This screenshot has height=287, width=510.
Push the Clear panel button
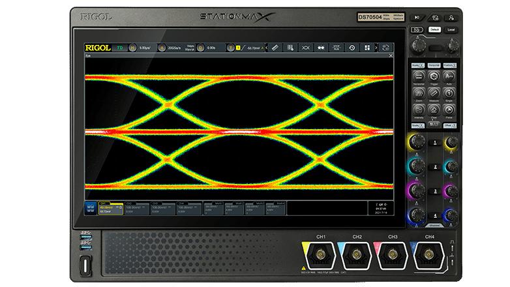[x=434, y=110]
